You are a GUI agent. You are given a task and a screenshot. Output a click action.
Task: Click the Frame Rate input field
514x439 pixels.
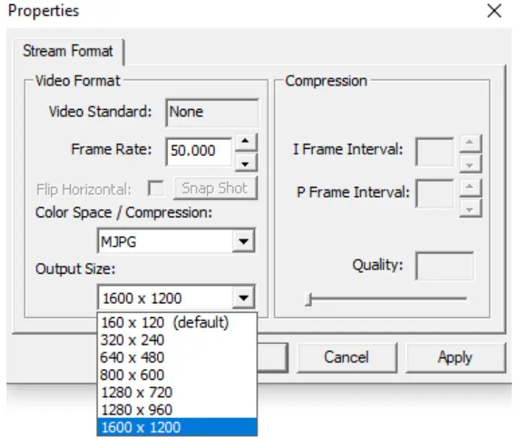[x=199, y=151]
